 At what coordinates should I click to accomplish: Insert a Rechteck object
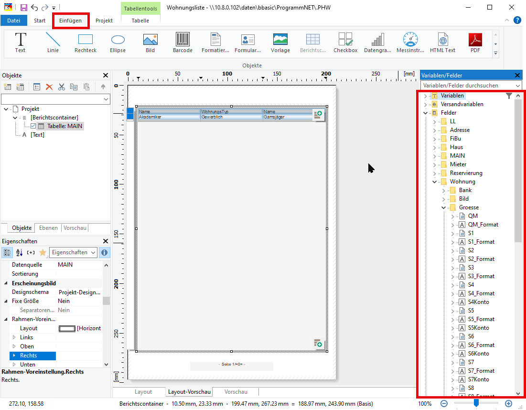coord(85,43)
